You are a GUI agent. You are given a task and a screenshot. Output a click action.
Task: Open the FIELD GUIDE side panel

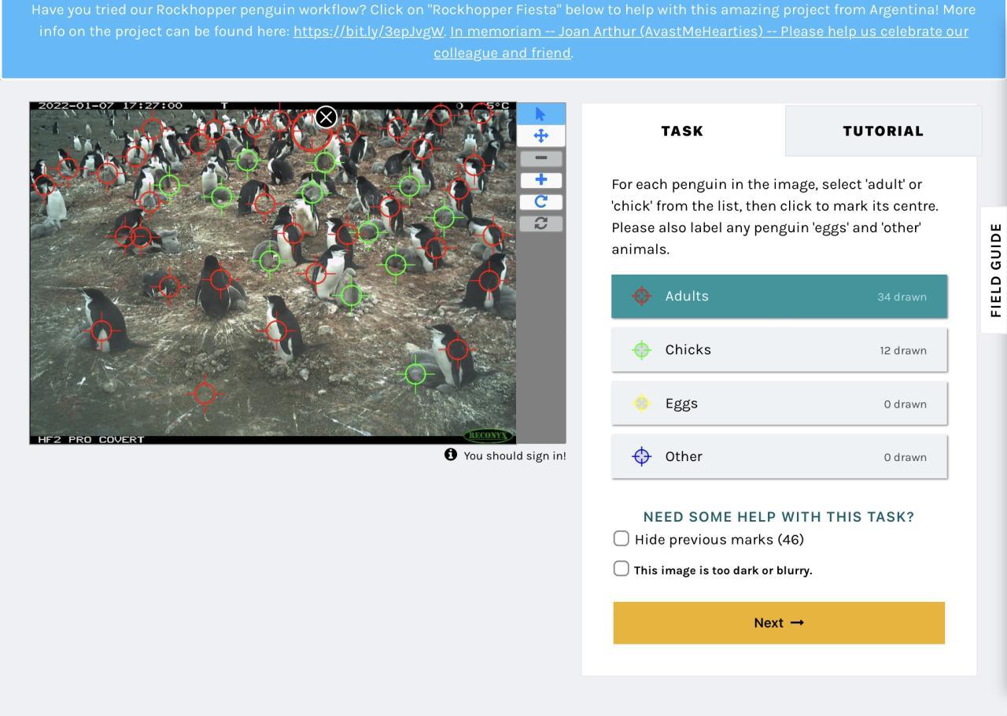[x=995, y=270]
